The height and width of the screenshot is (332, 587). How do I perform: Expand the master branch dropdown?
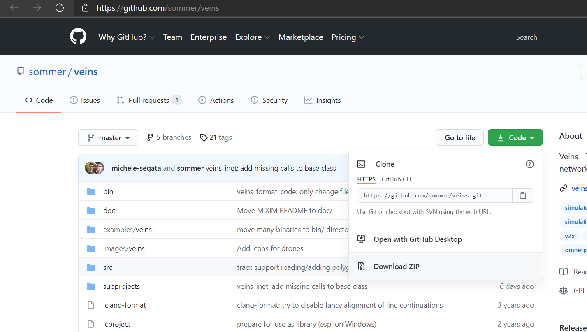(x=108, y=138)
